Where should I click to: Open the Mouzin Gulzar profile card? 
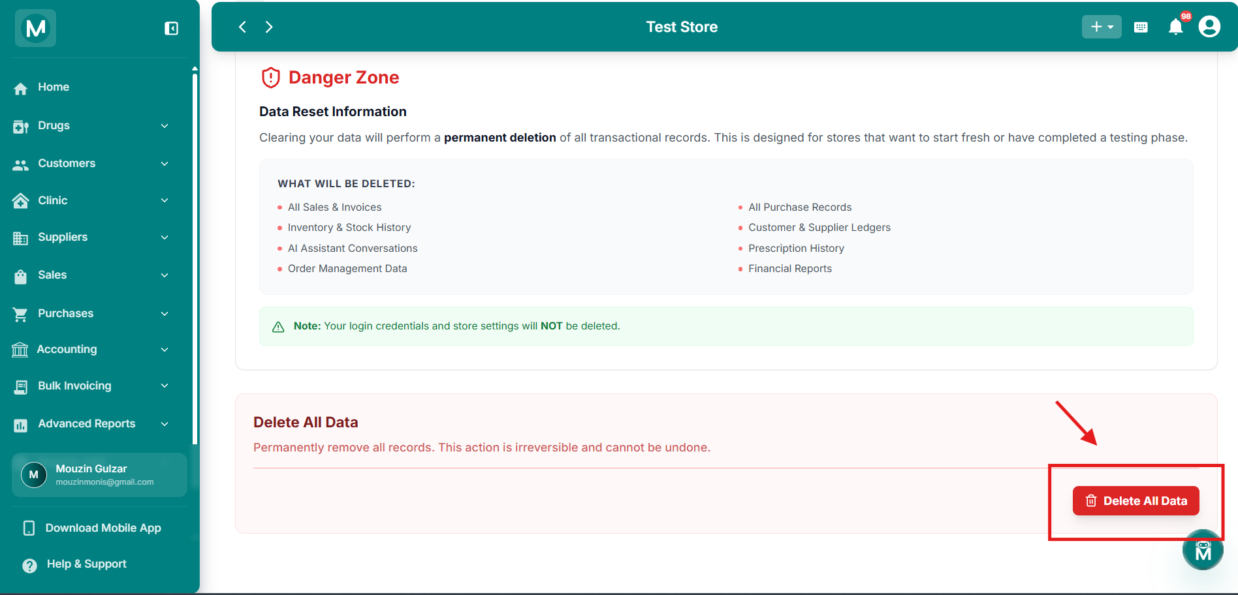click(99, 475)
